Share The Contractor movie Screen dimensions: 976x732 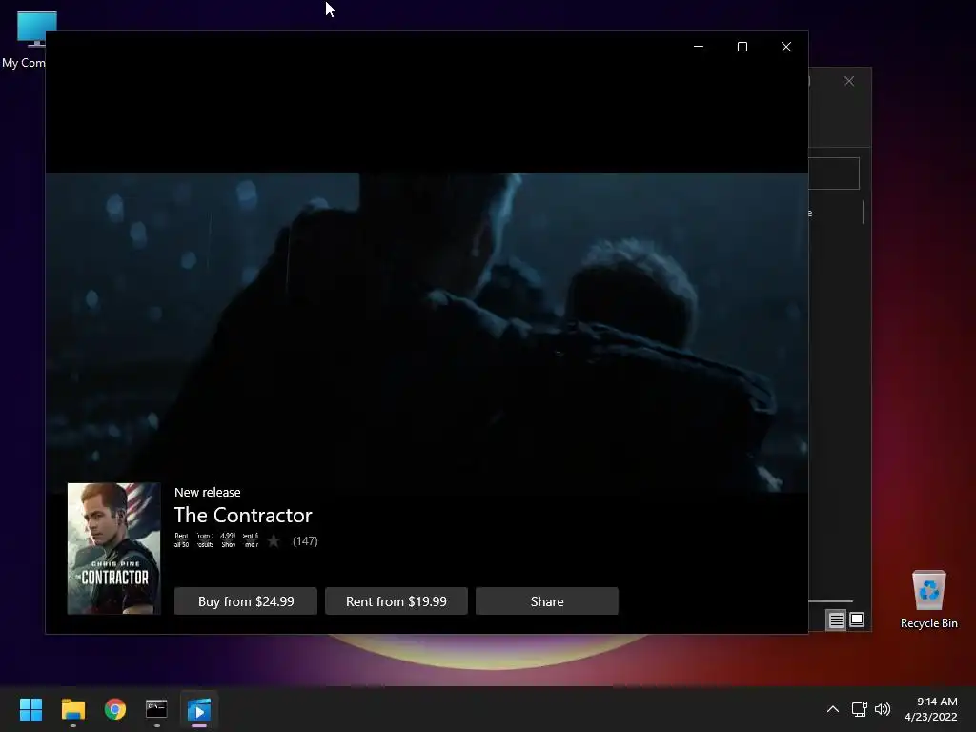pyautogui.click(x=547, y=601)
